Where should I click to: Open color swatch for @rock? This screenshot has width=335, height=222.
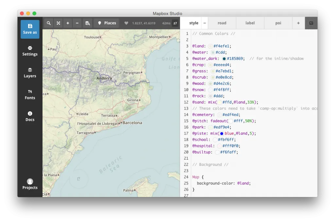210,96
